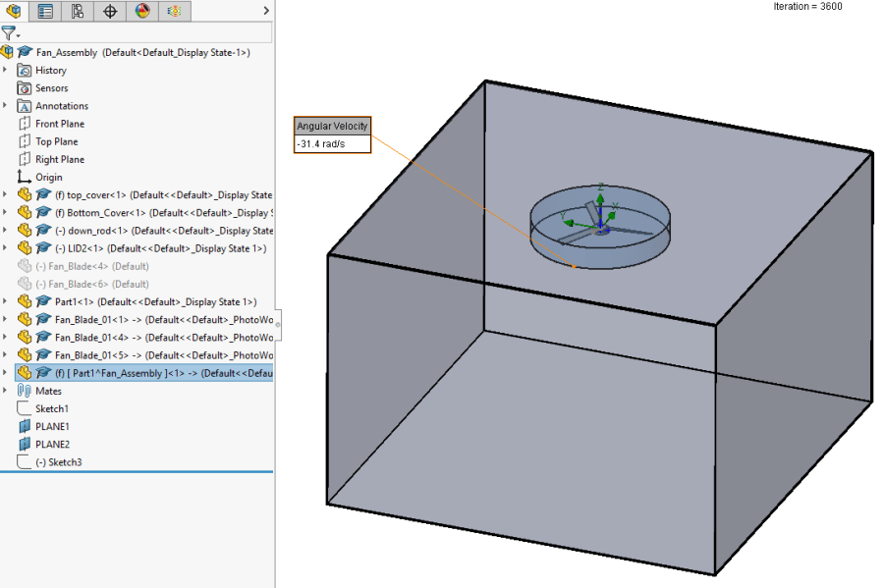Click the tree filter funnel icon
This screenshot has width=884, height=588.
click(9, 32)
